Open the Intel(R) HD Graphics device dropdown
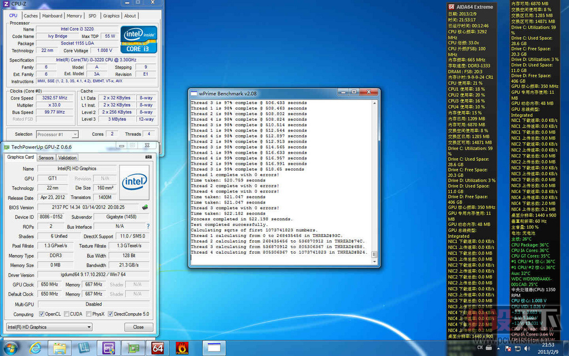This screenshot has height=356, width=569. point(49,327)
